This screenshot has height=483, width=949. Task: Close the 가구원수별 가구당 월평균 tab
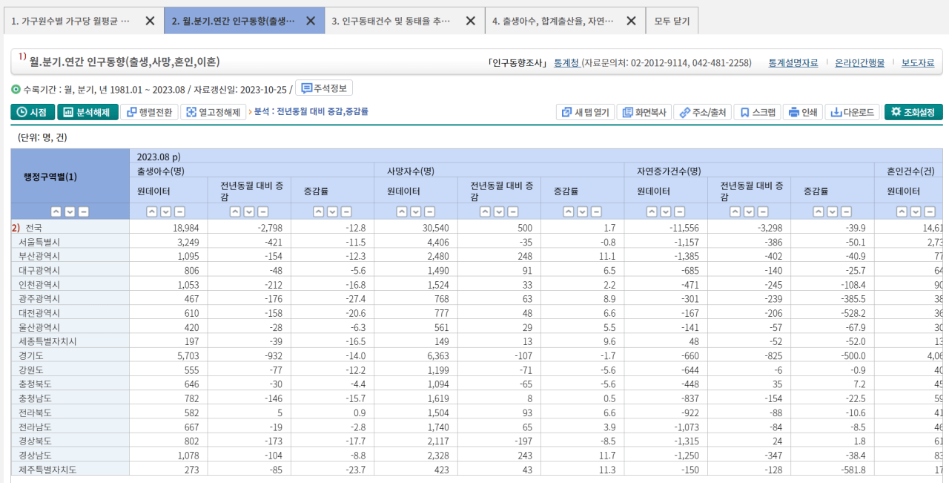(150, 21)
